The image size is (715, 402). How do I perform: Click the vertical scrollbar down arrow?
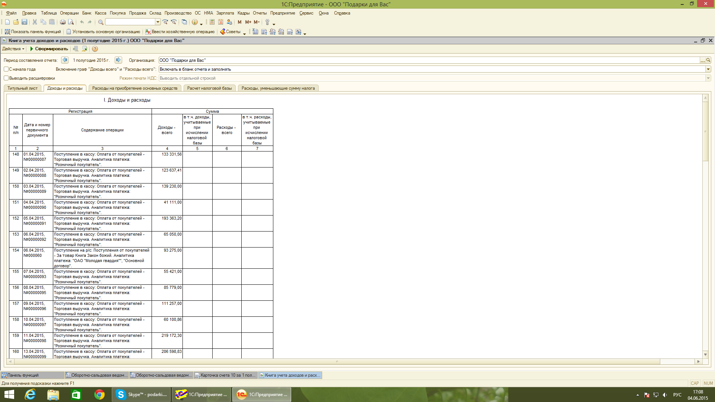coord(705,355)
